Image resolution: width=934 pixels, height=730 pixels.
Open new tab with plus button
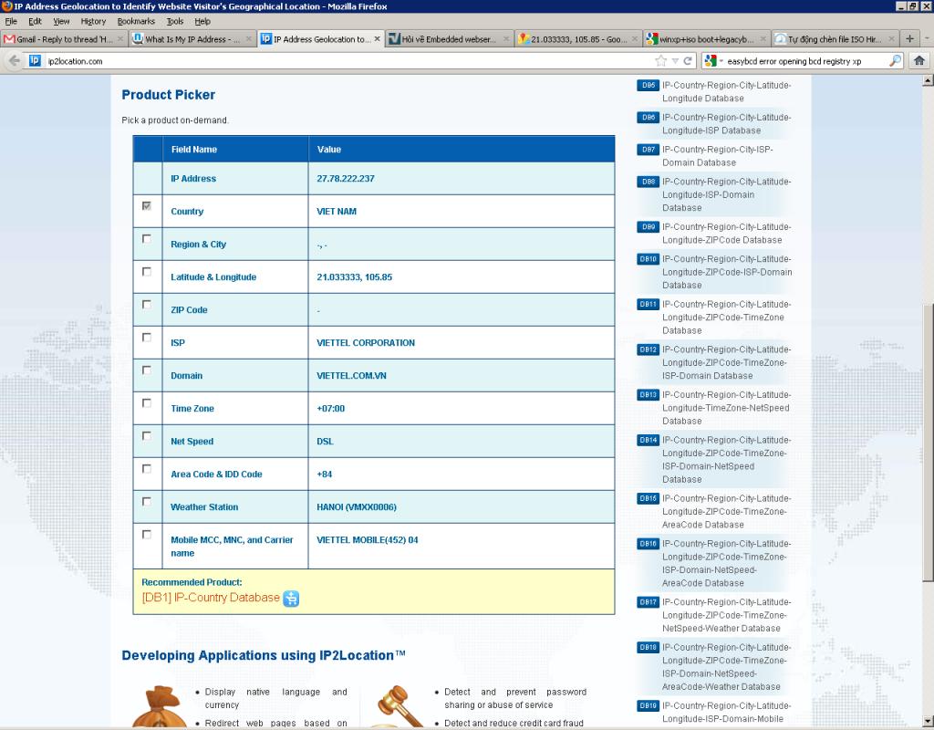coord(909,38)
